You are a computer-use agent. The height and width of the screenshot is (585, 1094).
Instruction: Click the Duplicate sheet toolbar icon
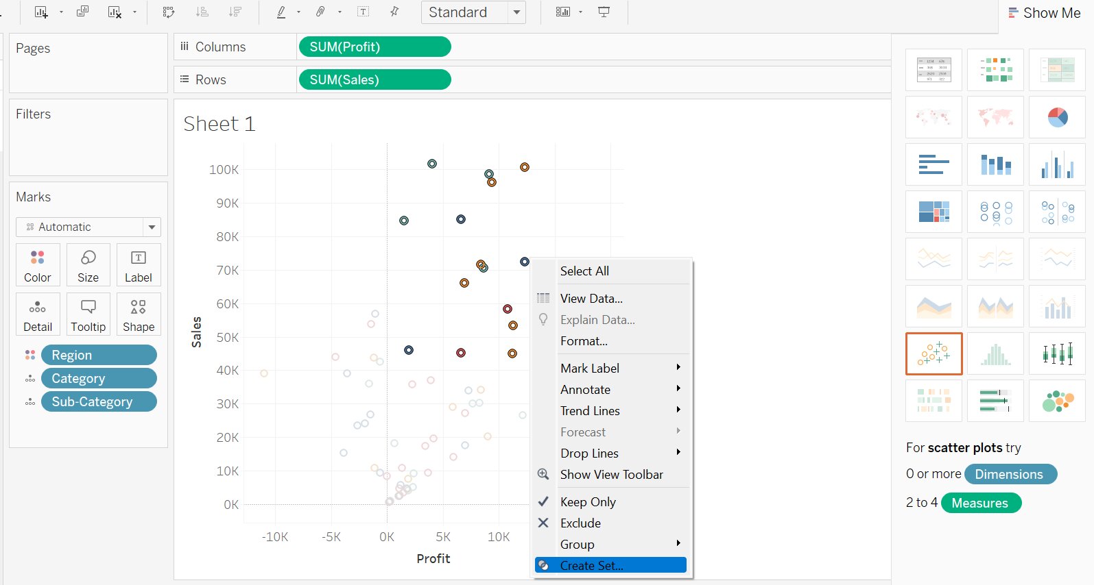pos(82,12)
